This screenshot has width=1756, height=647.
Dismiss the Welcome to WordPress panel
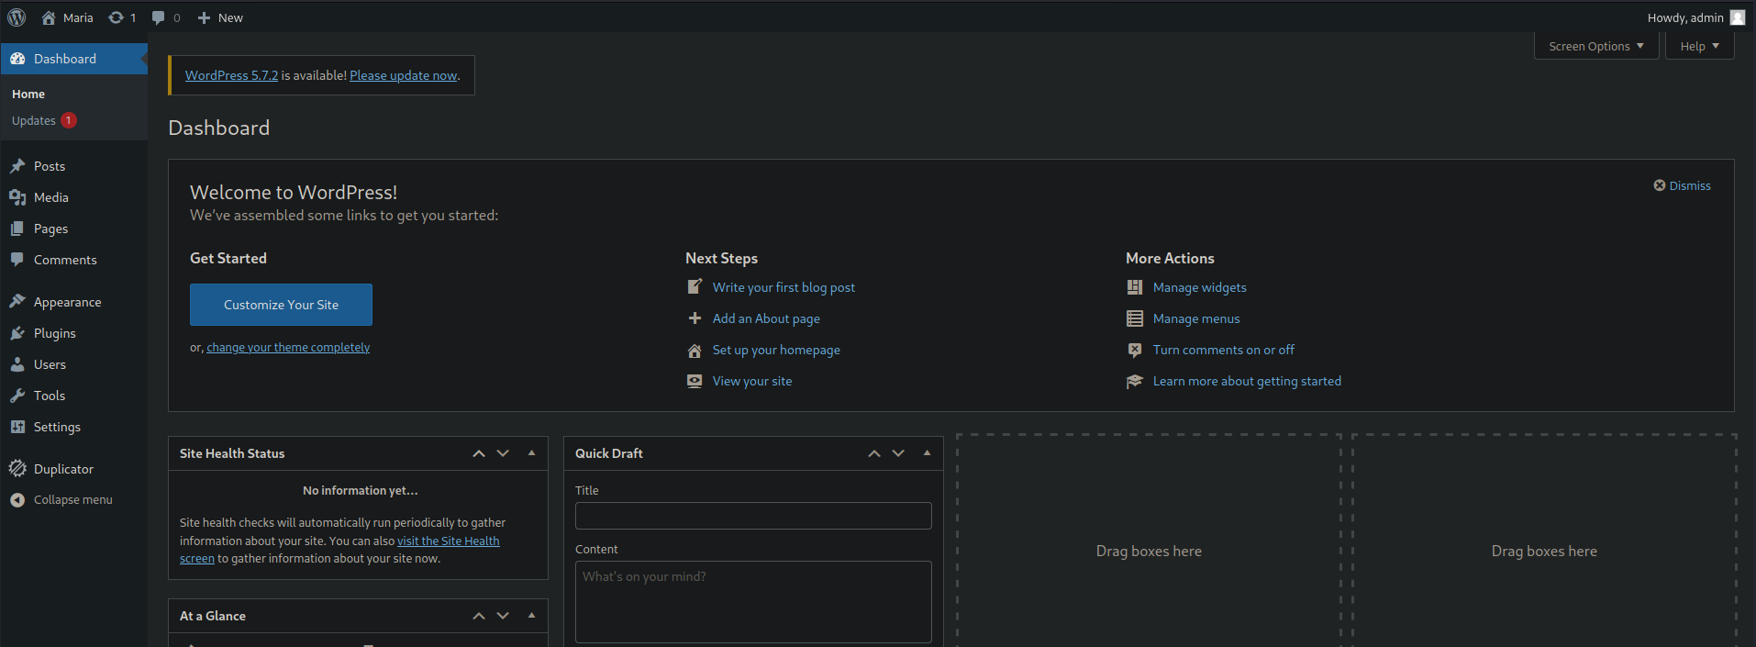point(1682,185)
